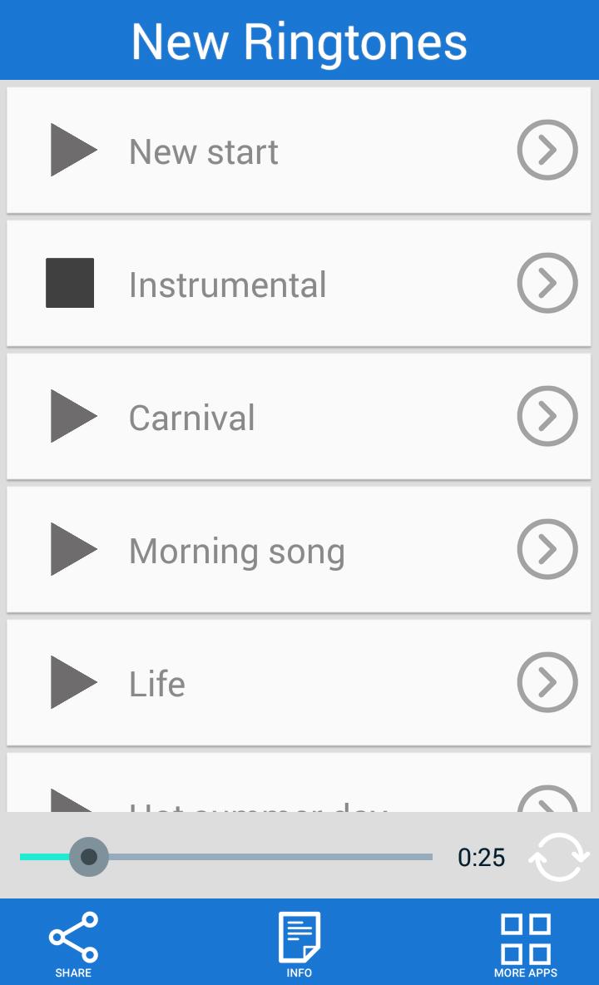Select the Carnival list item title

point(191,418)
